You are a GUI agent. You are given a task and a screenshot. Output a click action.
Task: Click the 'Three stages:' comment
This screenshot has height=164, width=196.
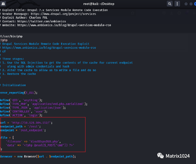[12, 59]
